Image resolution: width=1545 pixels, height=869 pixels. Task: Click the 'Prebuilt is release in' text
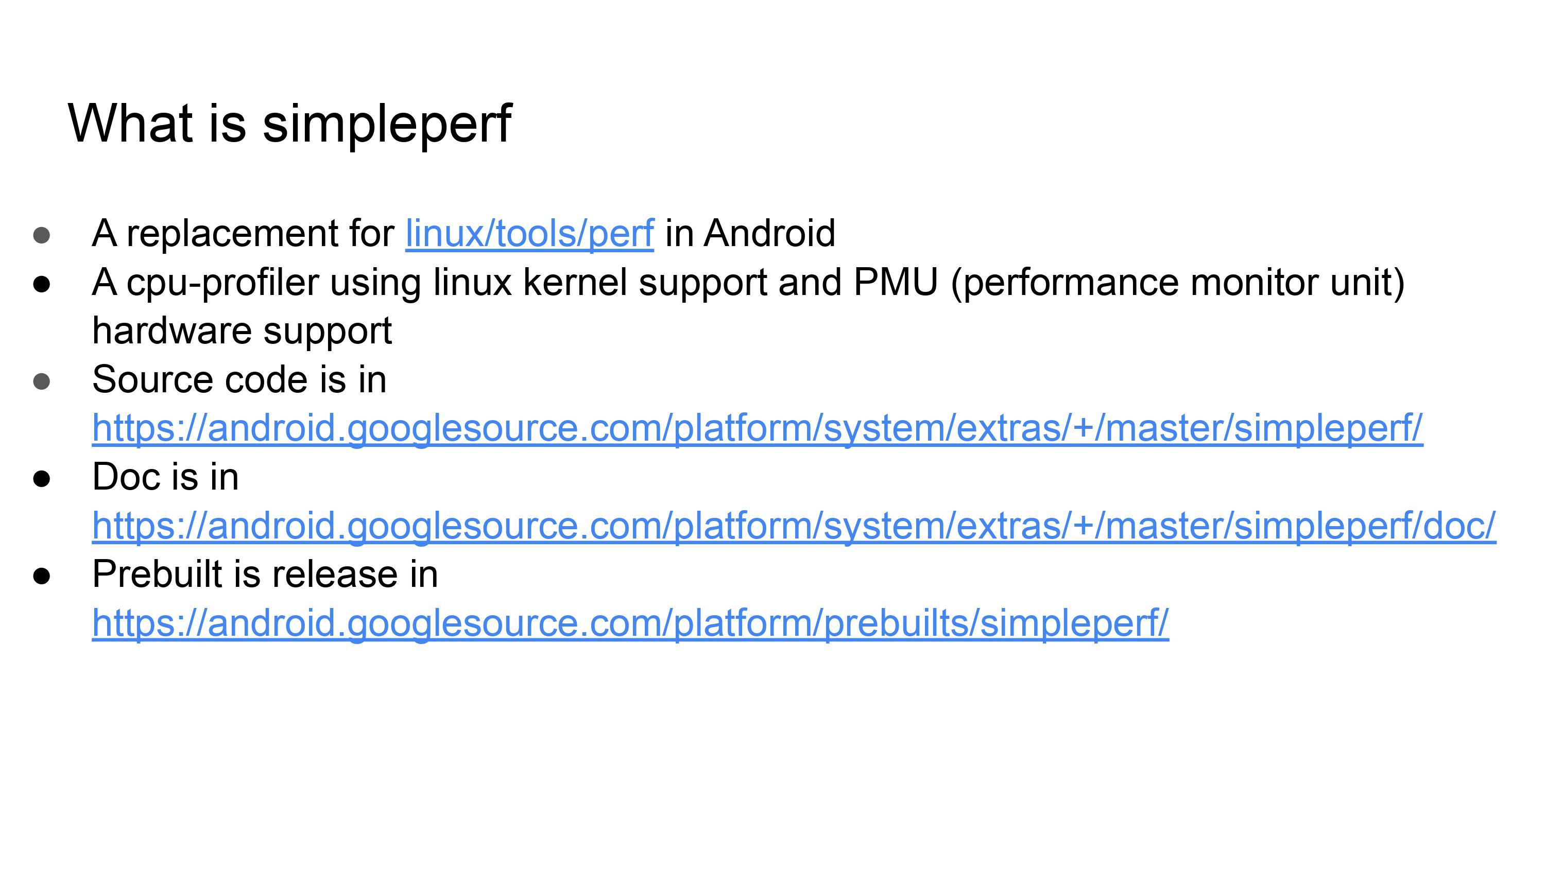pos(265,574)
